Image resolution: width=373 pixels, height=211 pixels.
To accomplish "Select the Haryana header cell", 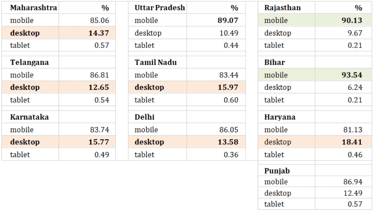I will (x=287, y=117).
